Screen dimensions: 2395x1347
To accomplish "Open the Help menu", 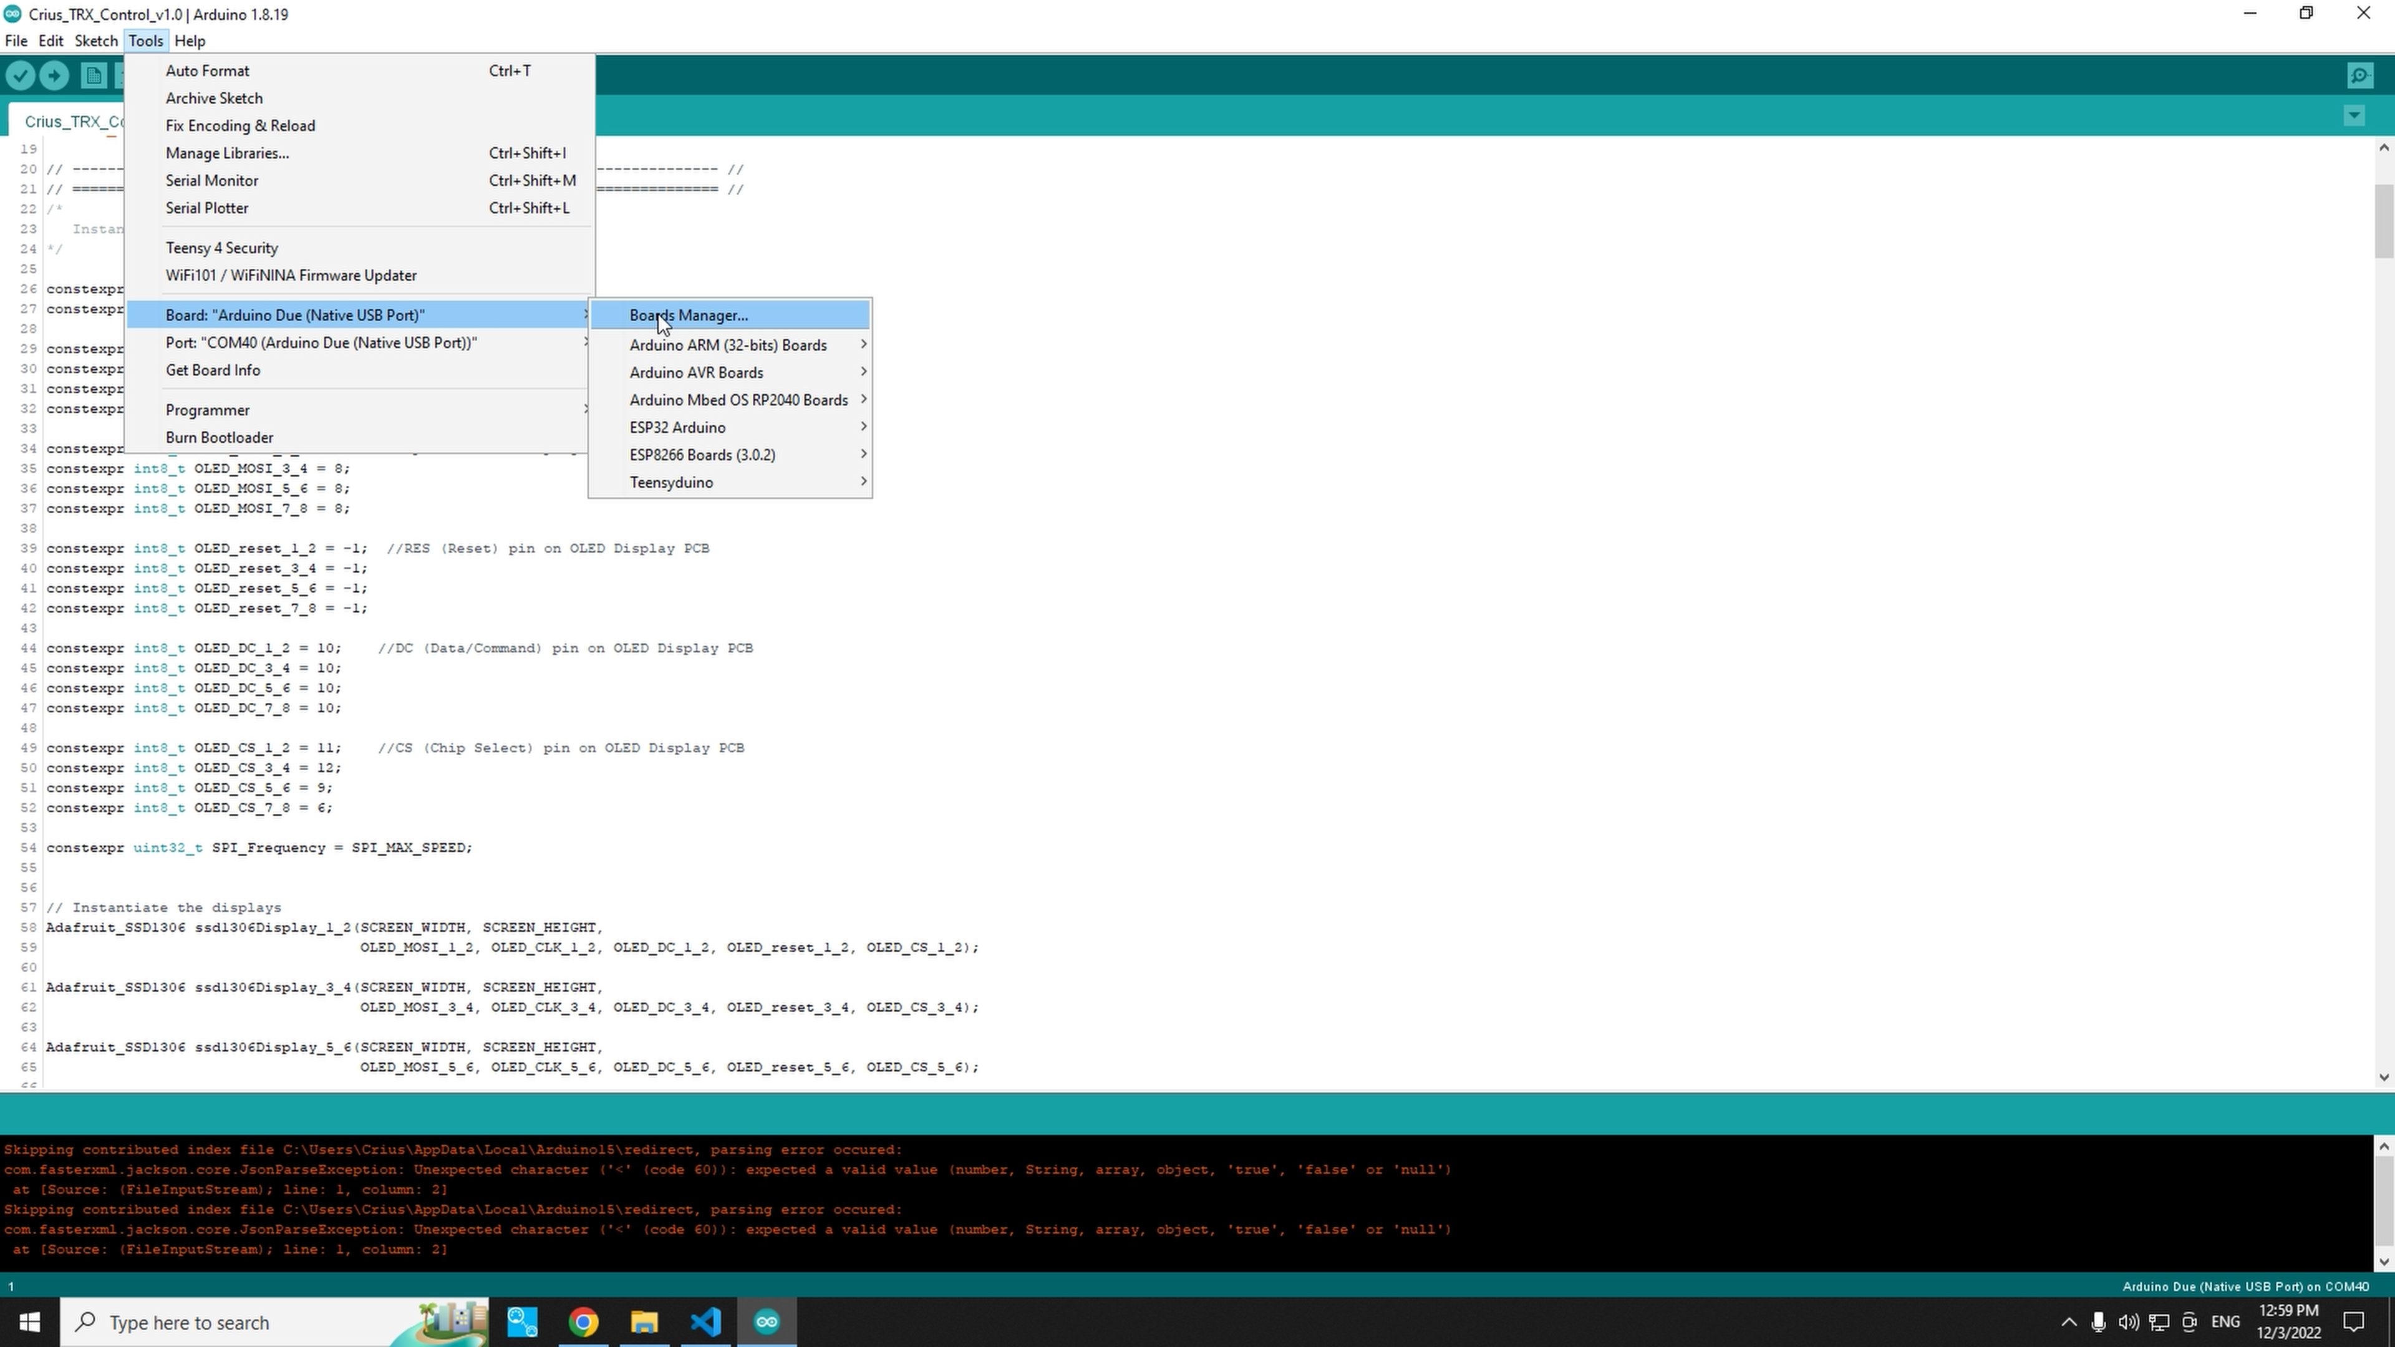I will click(190, 40).
